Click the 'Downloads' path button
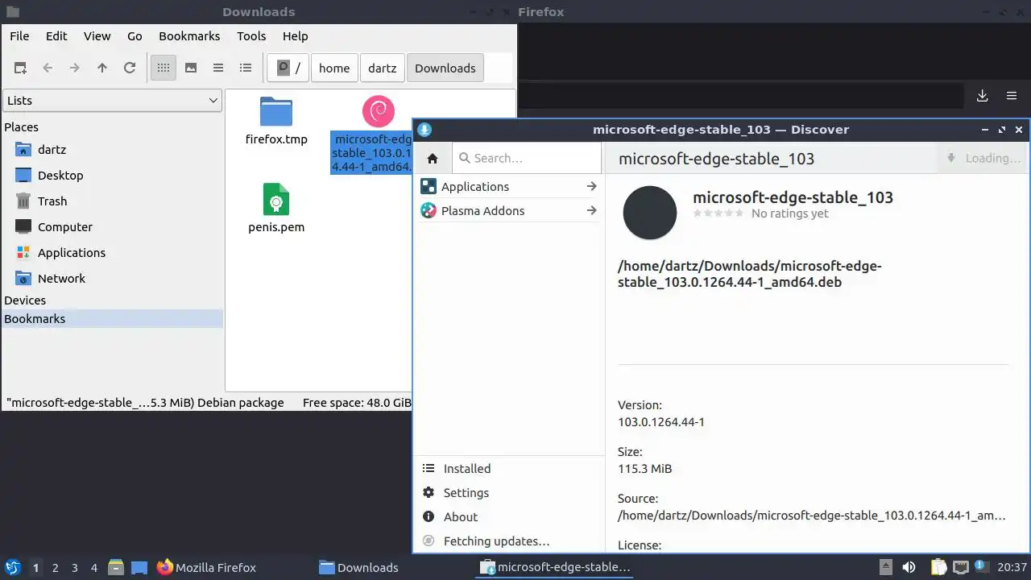Screen dimensions: 1031x580 445,68
